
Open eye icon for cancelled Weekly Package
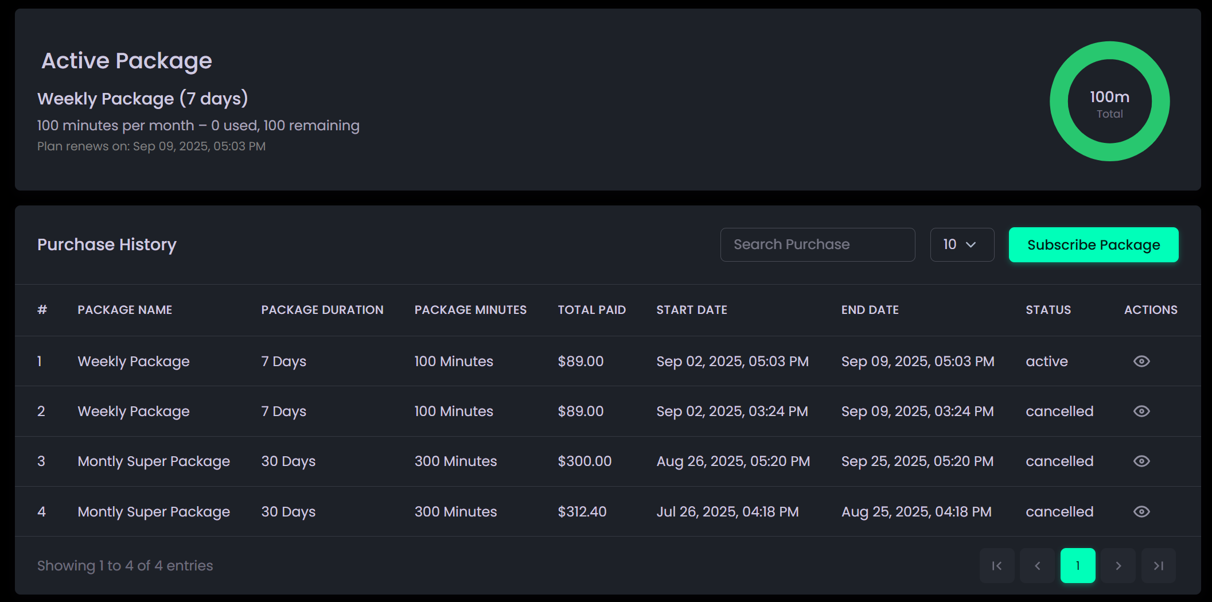coord(1141,411)
